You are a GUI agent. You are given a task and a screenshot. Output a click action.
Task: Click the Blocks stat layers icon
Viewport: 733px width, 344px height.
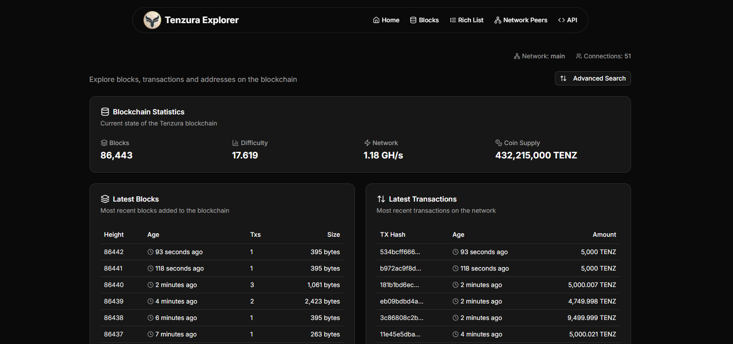click(x=104, y=143)
